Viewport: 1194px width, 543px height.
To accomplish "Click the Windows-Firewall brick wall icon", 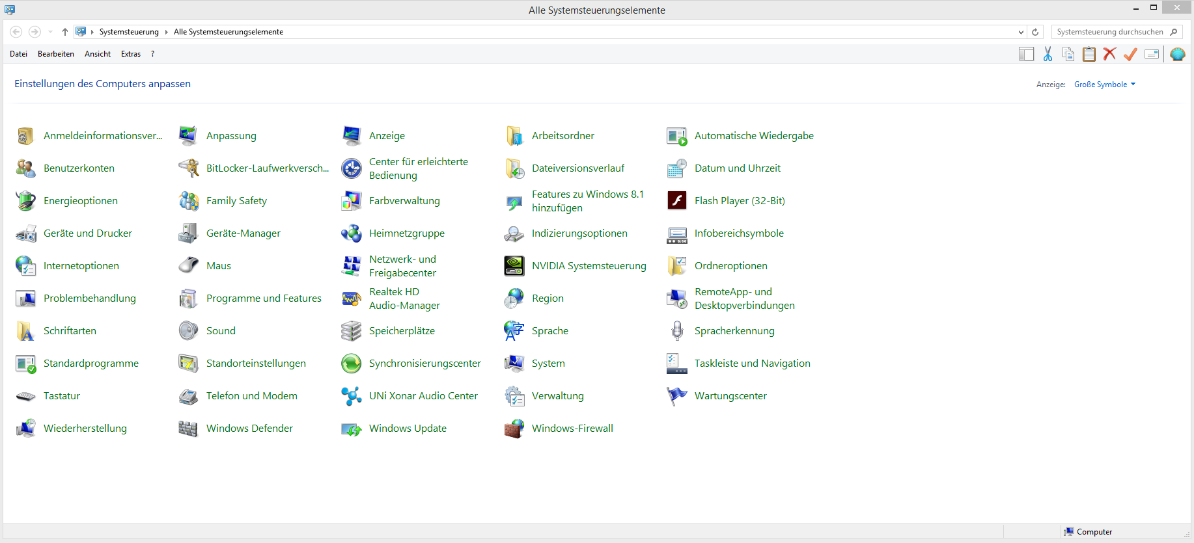I will (514, 429).
